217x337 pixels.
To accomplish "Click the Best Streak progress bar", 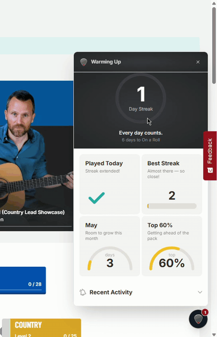I will [x=172, y=206].
